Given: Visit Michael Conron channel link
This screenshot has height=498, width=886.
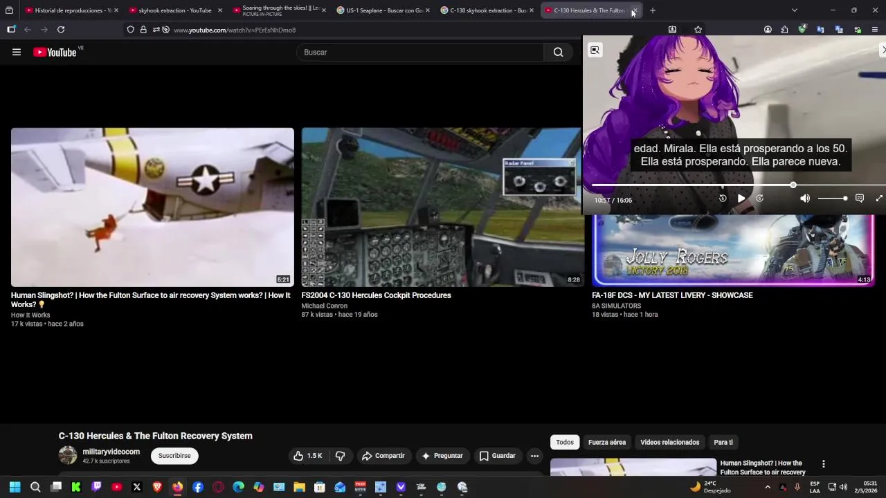Looking at the screenshot, I should pos(325,306).
